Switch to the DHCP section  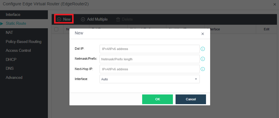click(x=11, y=59)
